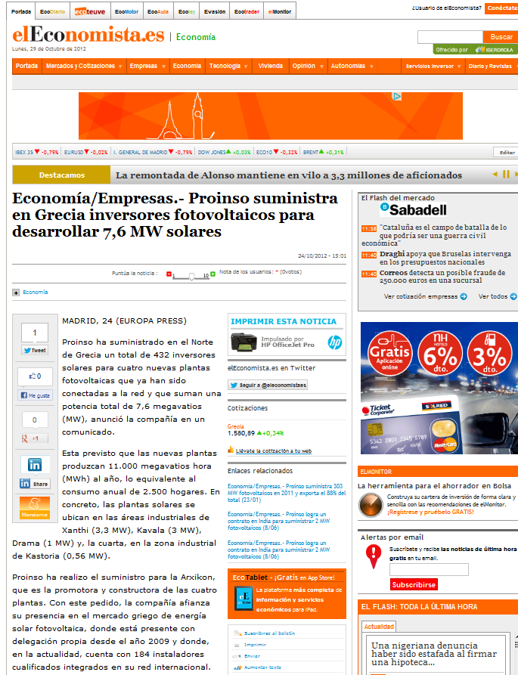Click Twitter 'Seguir a @eleconomistaes' button
Image resolution: width=518 pixels, height=675 pixels.
268,385
